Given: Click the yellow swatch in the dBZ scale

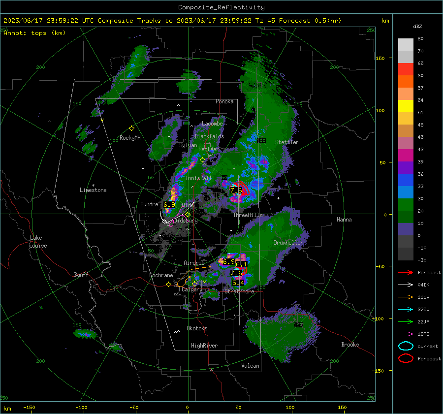Looking at the screenshot, I should pos(406,106).
